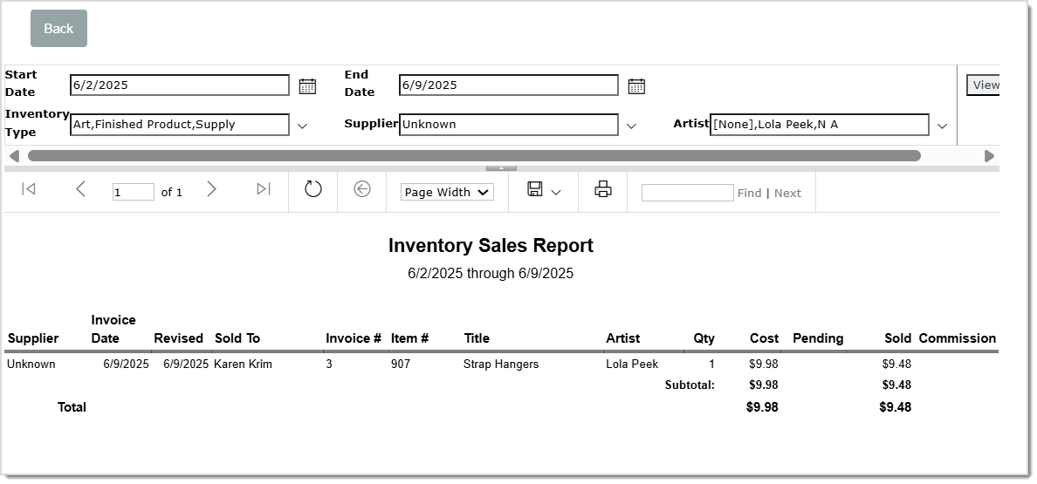Click the parameter scrollbar left arrow
1037x484 pixels.
point(15,156)
